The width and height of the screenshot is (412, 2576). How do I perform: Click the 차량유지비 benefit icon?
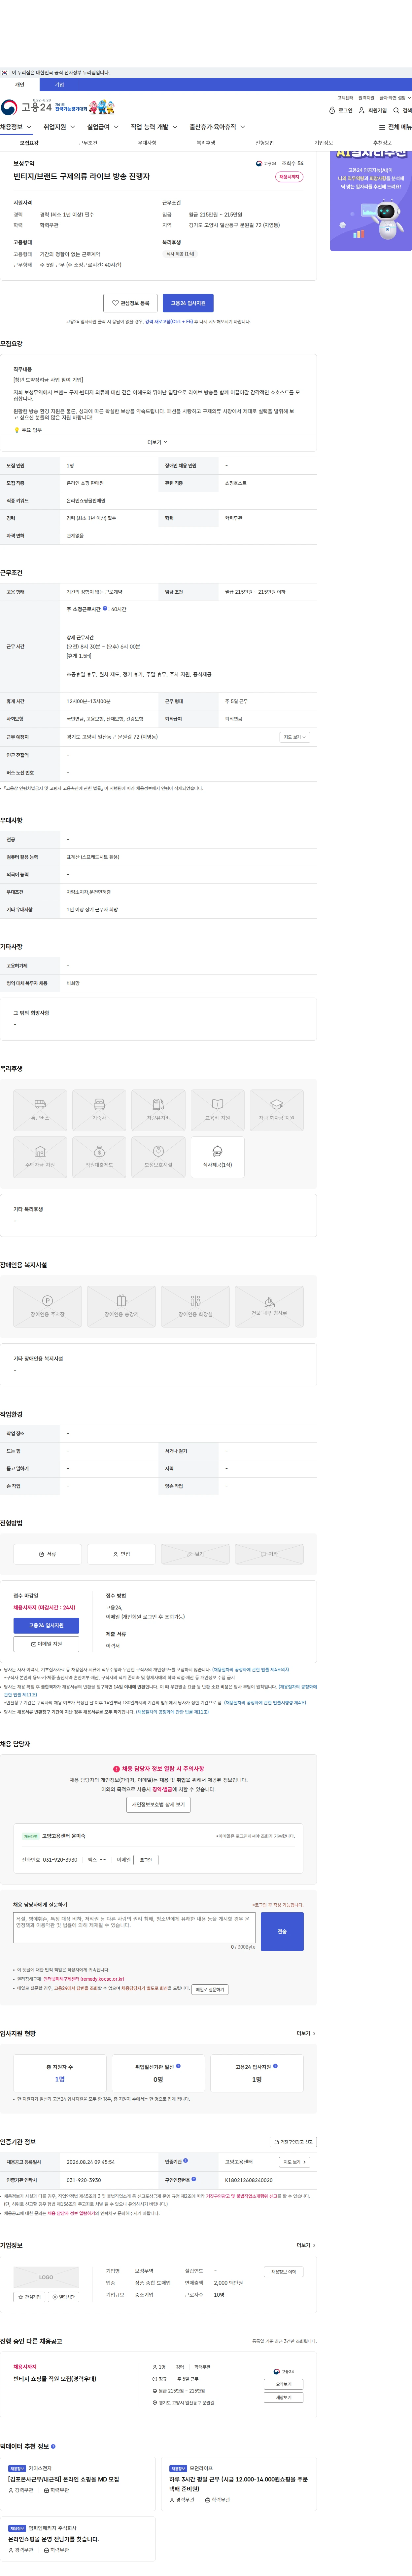coord(157,1110)
